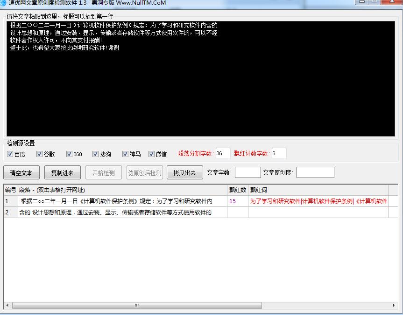Click the 文章字数 output field

click(248, 172)
